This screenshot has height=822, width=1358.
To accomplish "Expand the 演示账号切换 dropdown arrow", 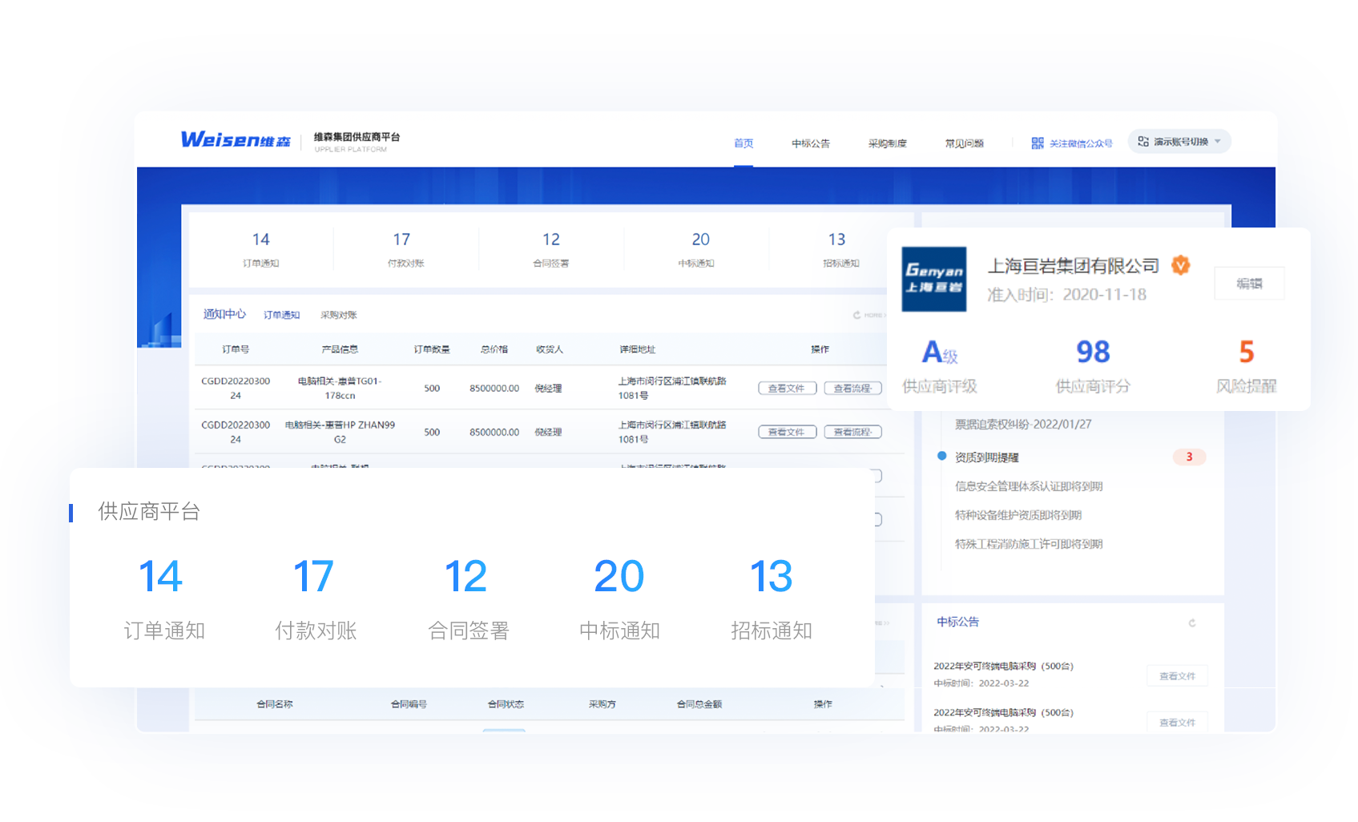I will [x=1218, y=142].
